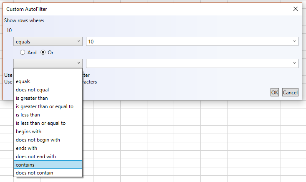Collapse the second operator dropdown arrow

tap(78, 63)
